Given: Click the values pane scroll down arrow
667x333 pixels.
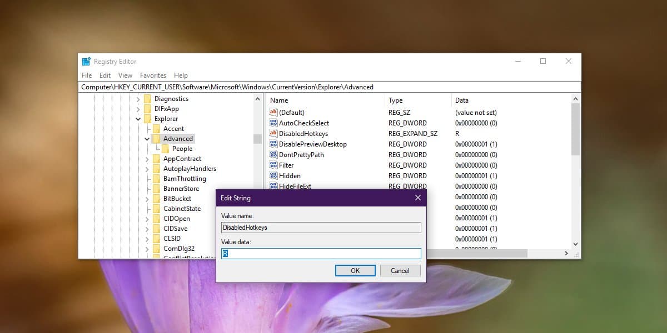Looking at the screenshot, I should tap(575, 244).
